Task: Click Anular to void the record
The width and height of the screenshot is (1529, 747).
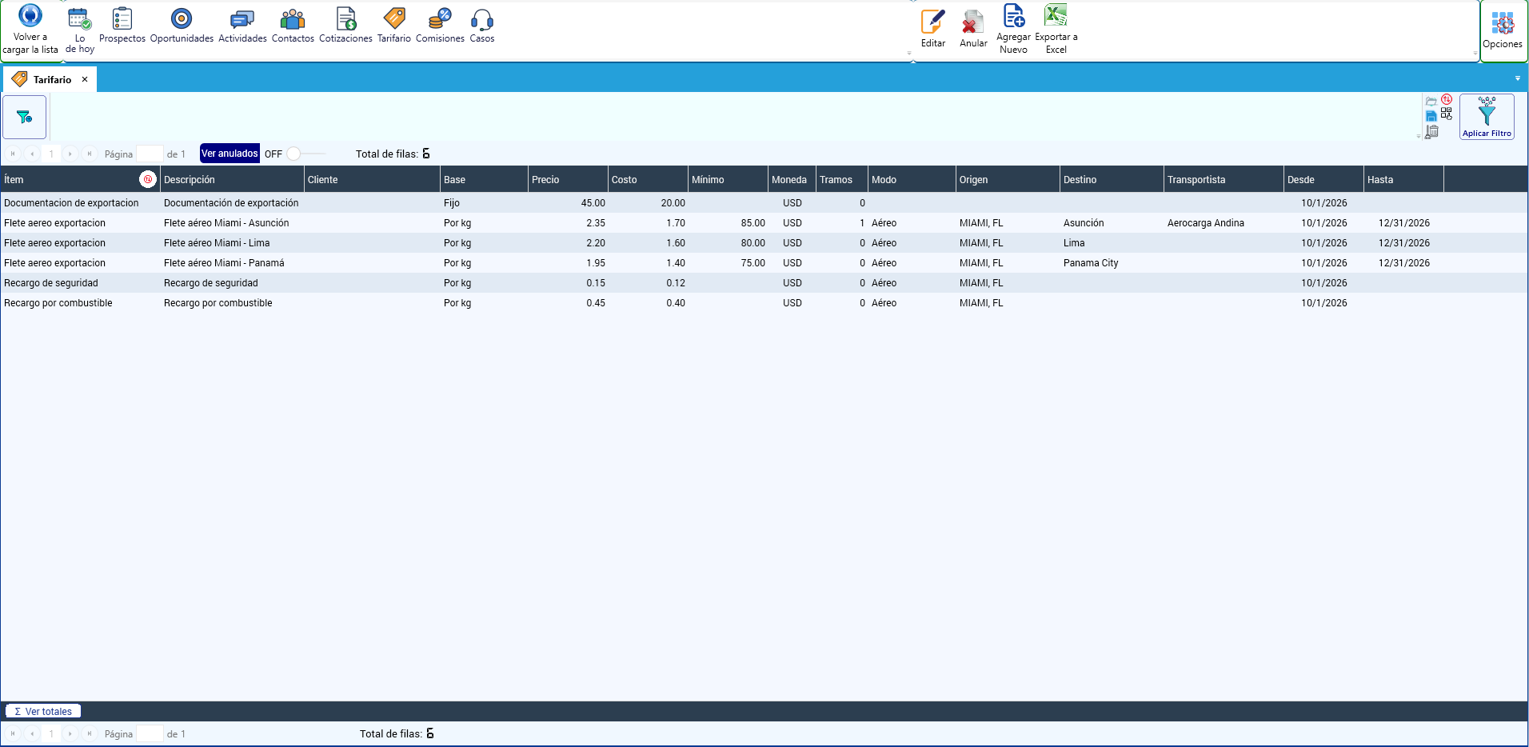Action: pyautogui.click(x=973, y=29)
